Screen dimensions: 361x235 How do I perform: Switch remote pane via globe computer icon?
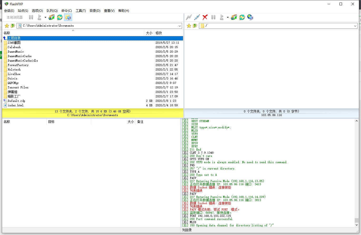point(250,17)
